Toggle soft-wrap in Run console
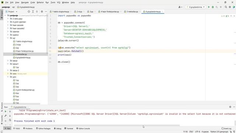The height and width of the screenshot is (133, 236). coord(10,120)
